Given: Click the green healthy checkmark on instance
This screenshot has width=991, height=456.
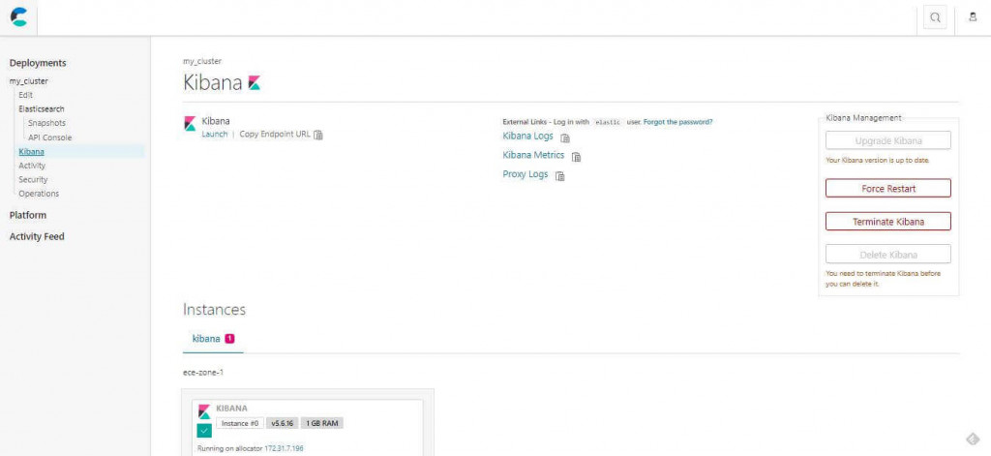Looking at the screenshot, I should pyautogui.click(x=204, y=432).
